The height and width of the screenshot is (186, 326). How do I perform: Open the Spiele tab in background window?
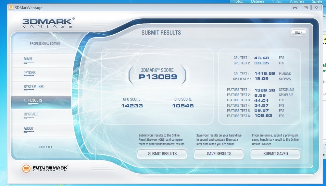tap(317, 1)
